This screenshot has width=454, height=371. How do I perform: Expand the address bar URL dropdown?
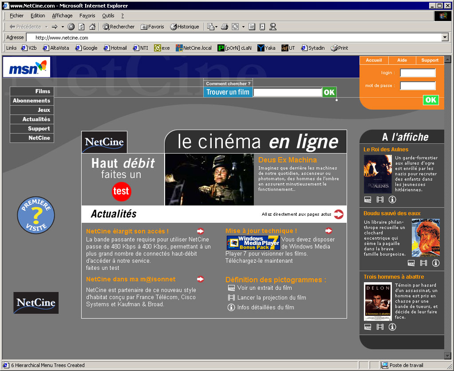click(445, 38)
